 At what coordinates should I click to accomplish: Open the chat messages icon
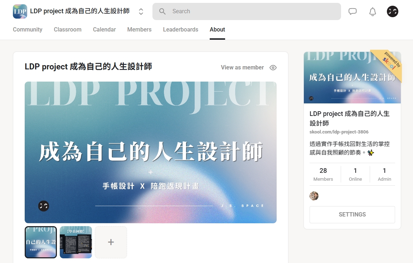pos(353,11)
